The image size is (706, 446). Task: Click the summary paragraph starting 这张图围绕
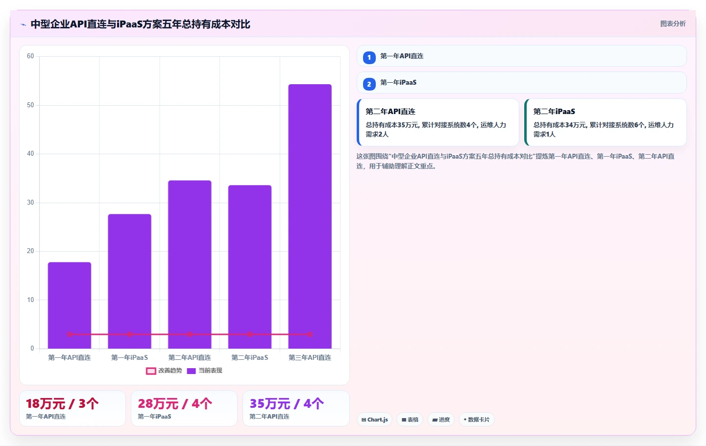(x=515, y=161)
